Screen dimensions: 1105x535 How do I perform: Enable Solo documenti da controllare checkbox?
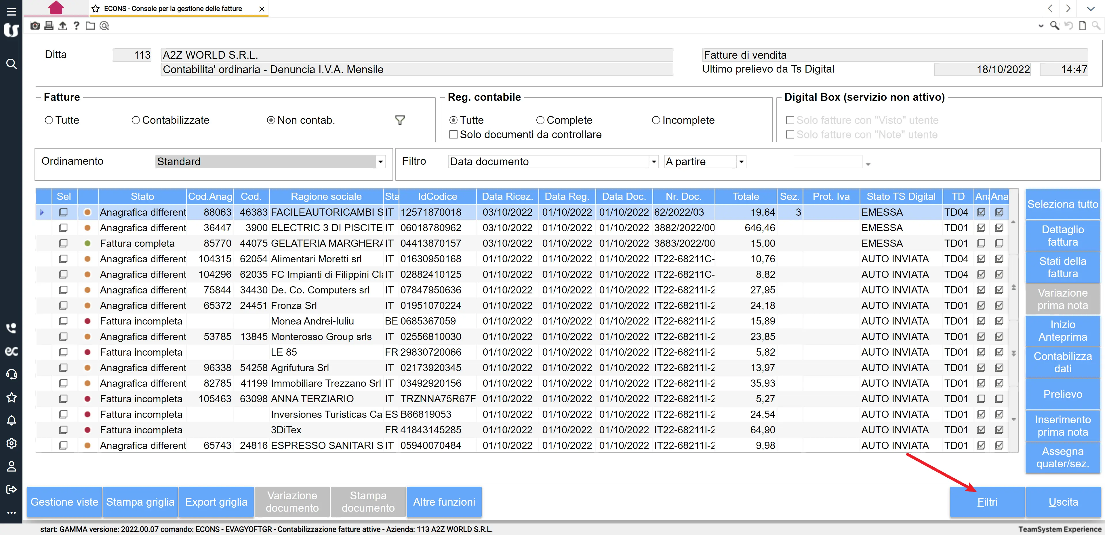[453, 134]
